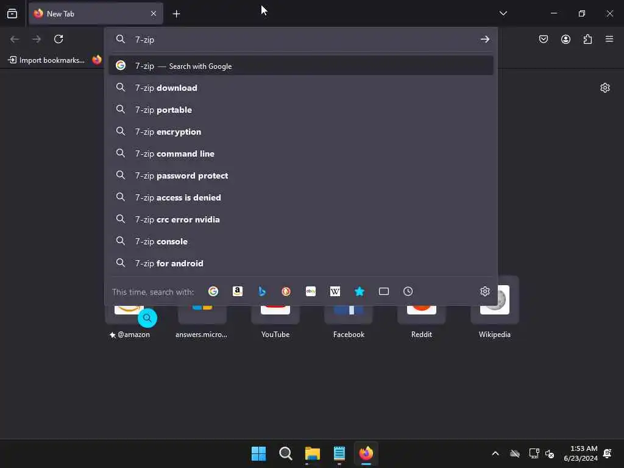
Task: Open Firefox account icon
Action: tap(565, 39)
